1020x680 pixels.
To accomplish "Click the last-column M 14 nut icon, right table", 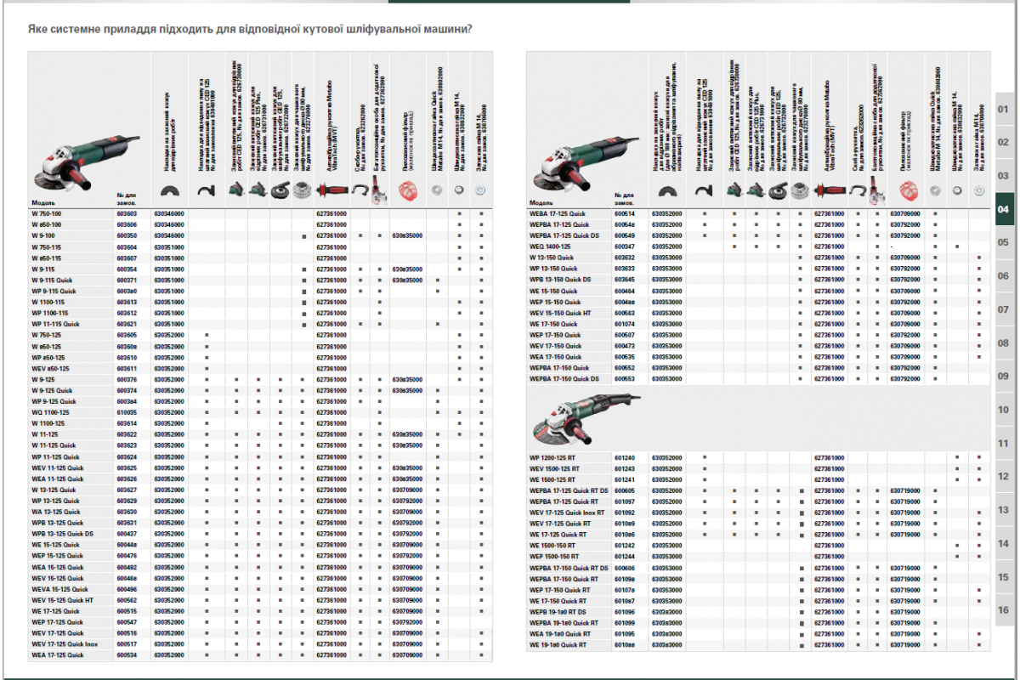I will pos(978,191).
